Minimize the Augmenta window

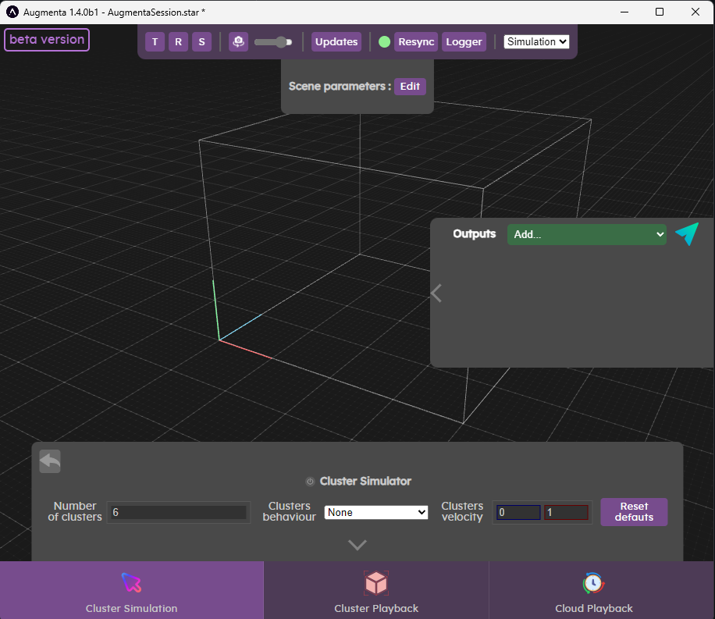(624, 12)
